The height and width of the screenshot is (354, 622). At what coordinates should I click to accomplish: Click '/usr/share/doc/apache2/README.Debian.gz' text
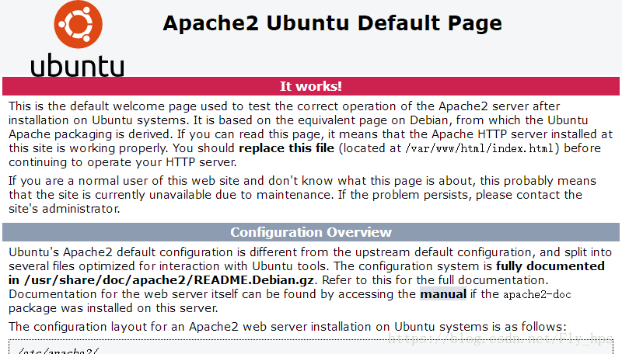click(x=169, y=280)
